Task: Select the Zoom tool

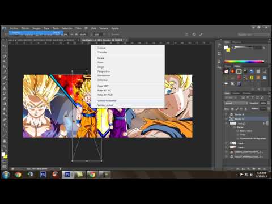Action: [5, 146]
